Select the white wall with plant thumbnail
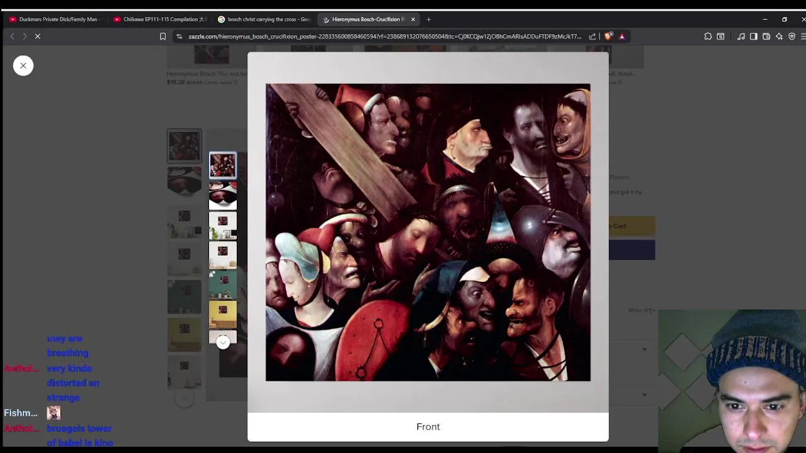 pos(223,225)
